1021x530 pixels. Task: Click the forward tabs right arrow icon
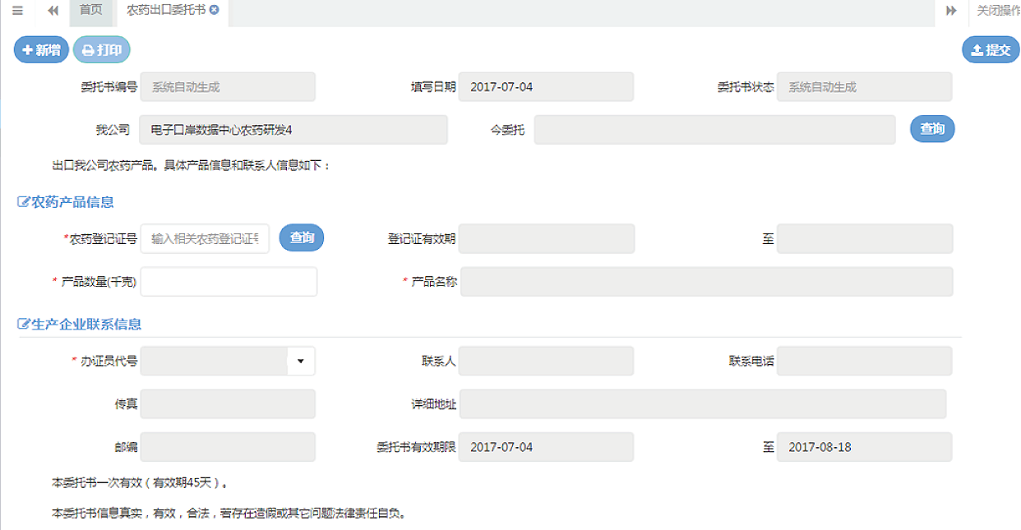pos(951,11)
